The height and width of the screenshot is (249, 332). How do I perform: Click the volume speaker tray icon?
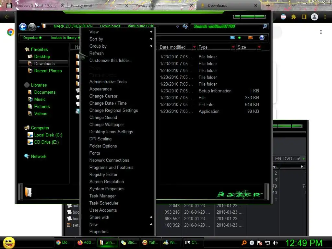pyautogui.click(x=275, y=243)
